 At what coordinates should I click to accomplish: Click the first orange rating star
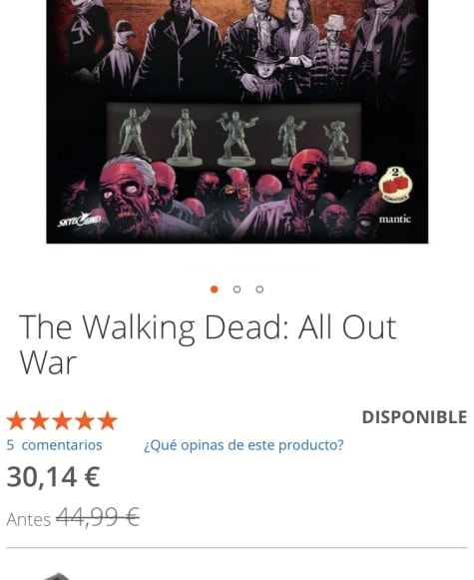(16, 420)
